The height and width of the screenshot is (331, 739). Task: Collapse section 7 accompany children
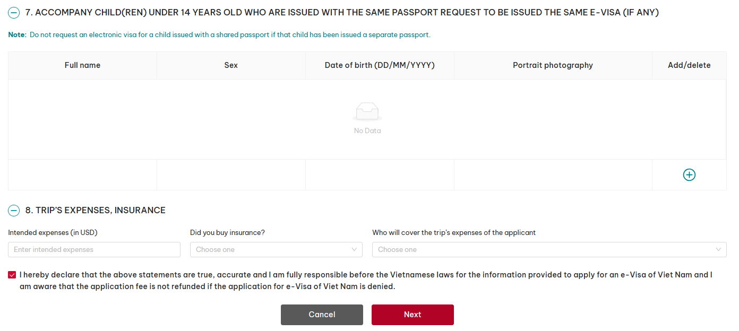tap(14, 13)
